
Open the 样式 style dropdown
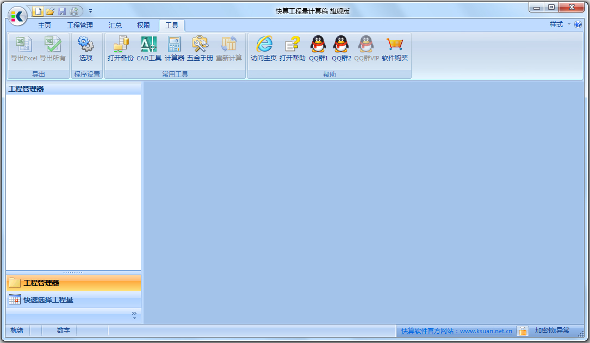[560, 24]
